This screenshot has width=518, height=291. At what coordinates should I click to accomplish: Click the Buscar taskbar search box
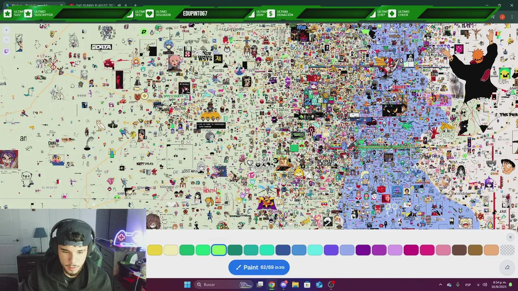point(223,285)
